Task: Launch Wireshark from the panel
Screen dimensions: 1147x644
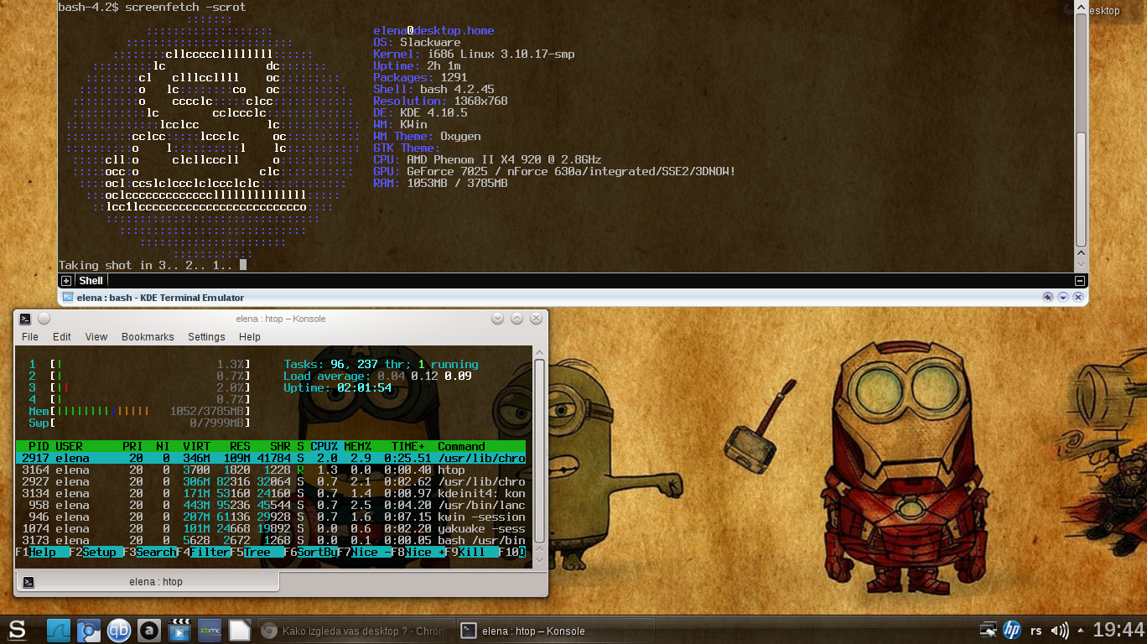Action: (58, 630)
